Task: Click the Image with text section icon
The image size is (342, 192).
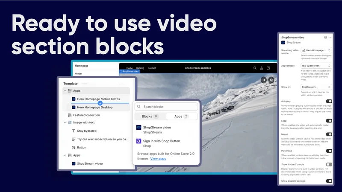Action: (x=70, y=122)
